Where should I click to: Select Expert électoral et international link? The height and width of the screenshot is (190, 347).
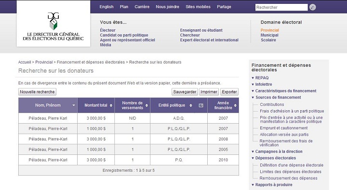[209, 40]
